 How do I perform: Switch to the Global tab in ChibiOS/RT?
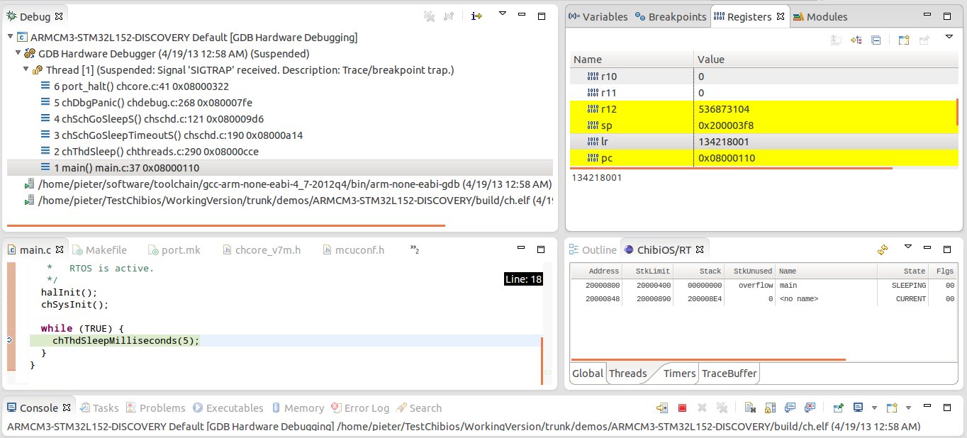click(x=588, y=373)
